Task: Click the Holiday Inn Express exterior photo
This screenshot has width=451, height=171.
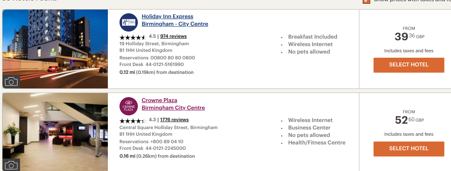Action: (x=55, y=46)
